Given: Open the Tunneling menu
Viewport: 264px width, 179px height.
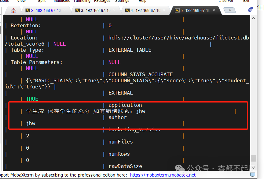Looking at the screenshot, I should pyautogui.click(x=82, y=1).
